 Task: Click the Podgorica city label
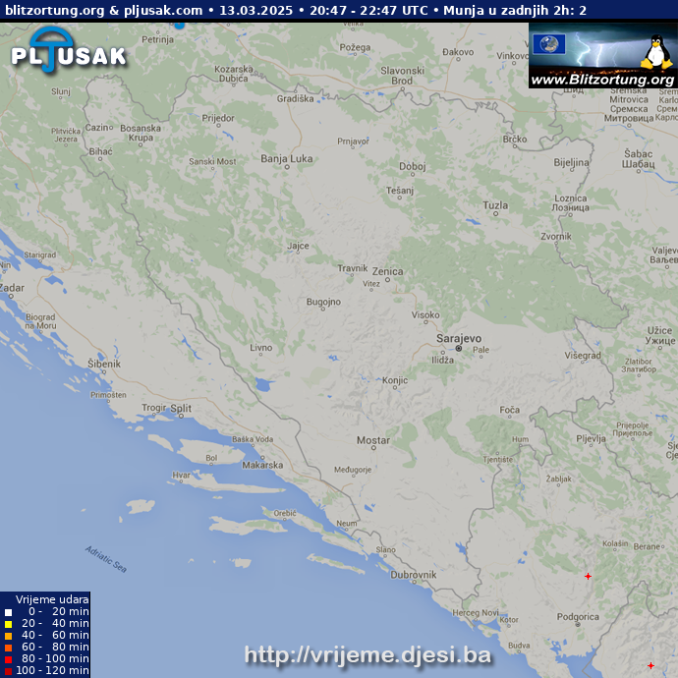(x=577, y=617)
